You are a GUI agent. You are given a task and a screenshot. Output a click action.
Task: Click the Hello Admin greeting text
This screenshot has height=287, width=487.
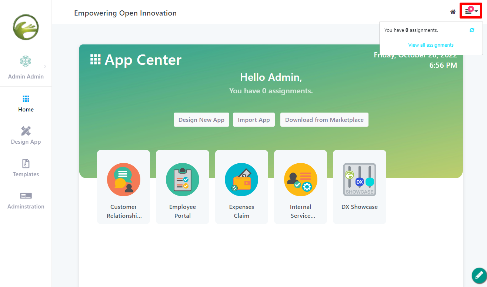(271, 77)
